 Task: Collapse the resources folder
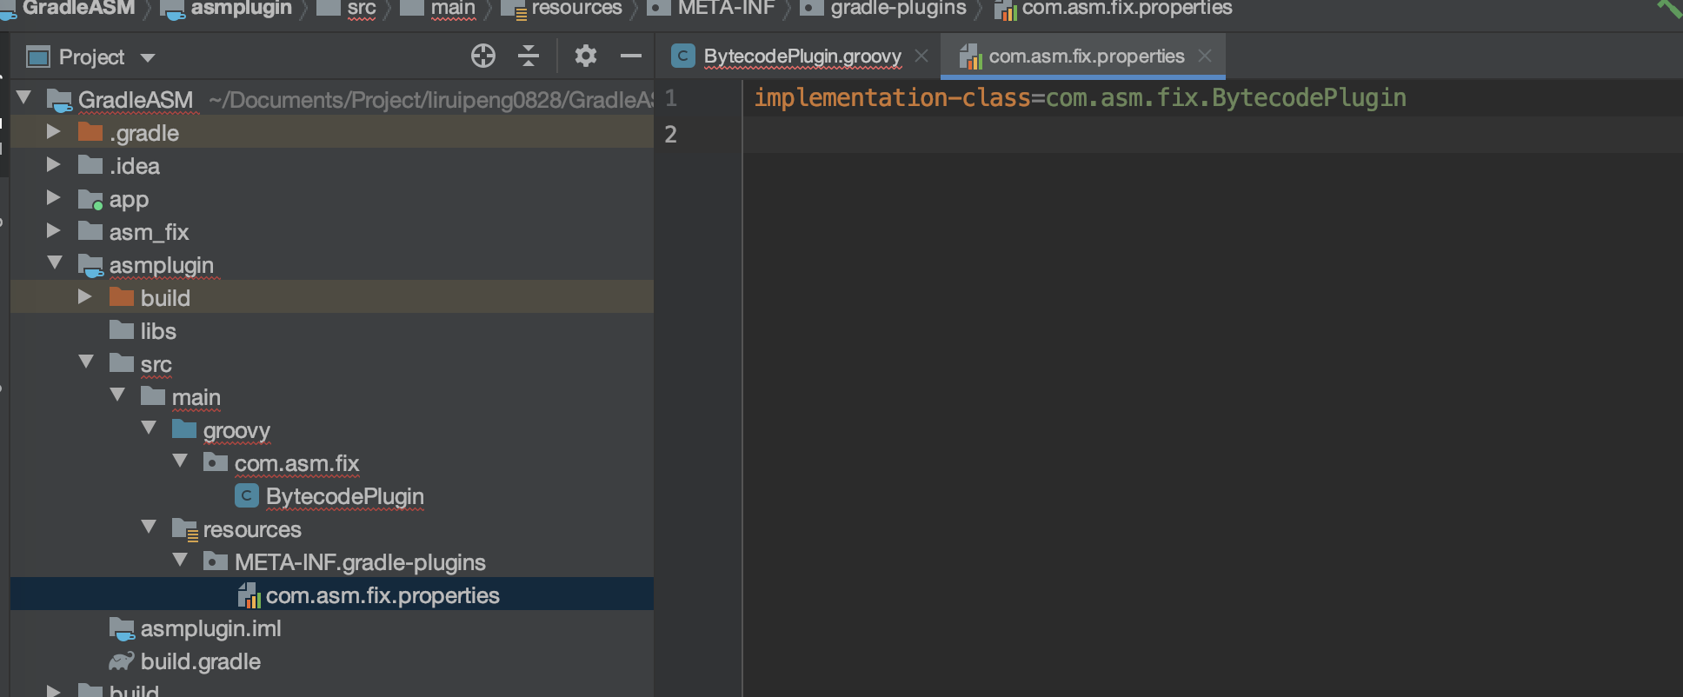149,527
